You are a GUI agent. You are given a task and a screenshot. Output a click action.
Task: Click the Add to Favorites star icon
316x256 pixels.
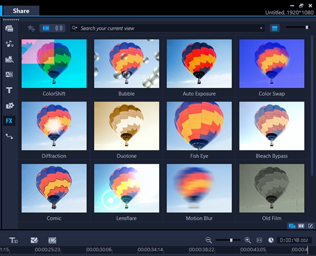pos(31,28)
